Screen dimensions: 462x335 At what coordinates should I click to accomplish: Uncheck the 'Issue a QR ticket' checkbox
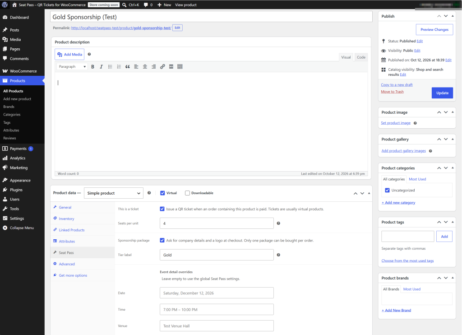pos(162,209)
